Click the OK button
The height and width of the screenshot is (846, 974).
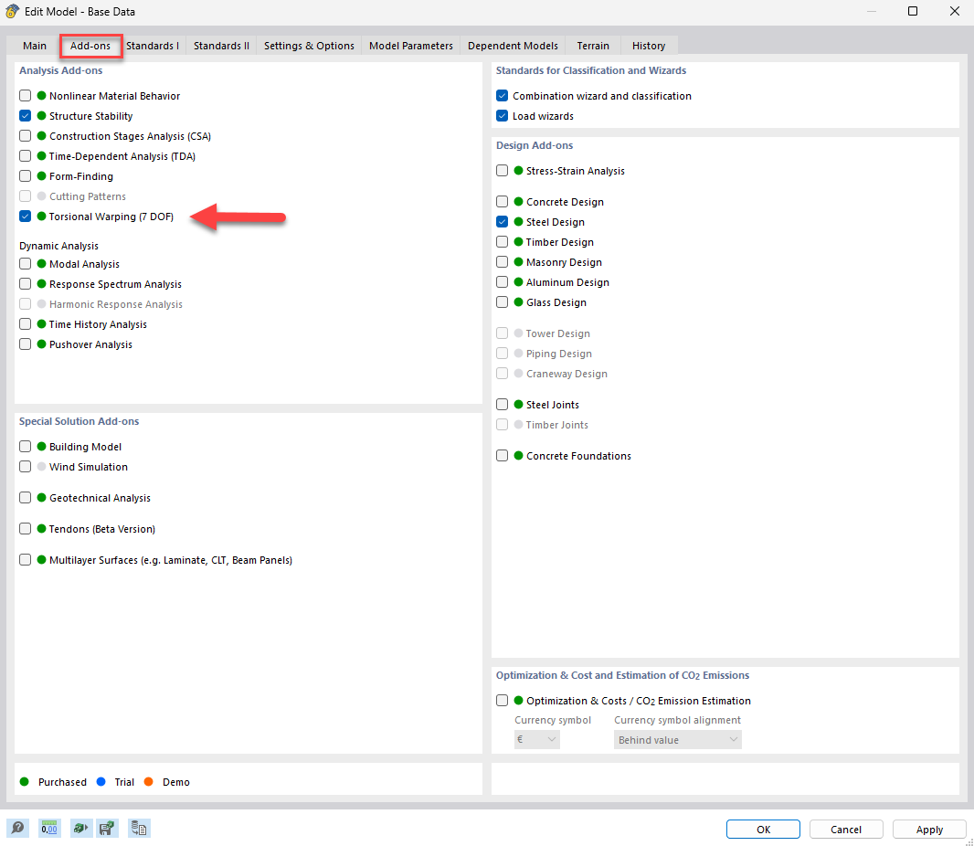pos(763,829)
